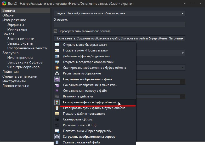Viewport: 205px width, 145px height.
Task: Click the «Перед загрузкой» window icon
Action: pyautogui.click(x=57, y=131)
